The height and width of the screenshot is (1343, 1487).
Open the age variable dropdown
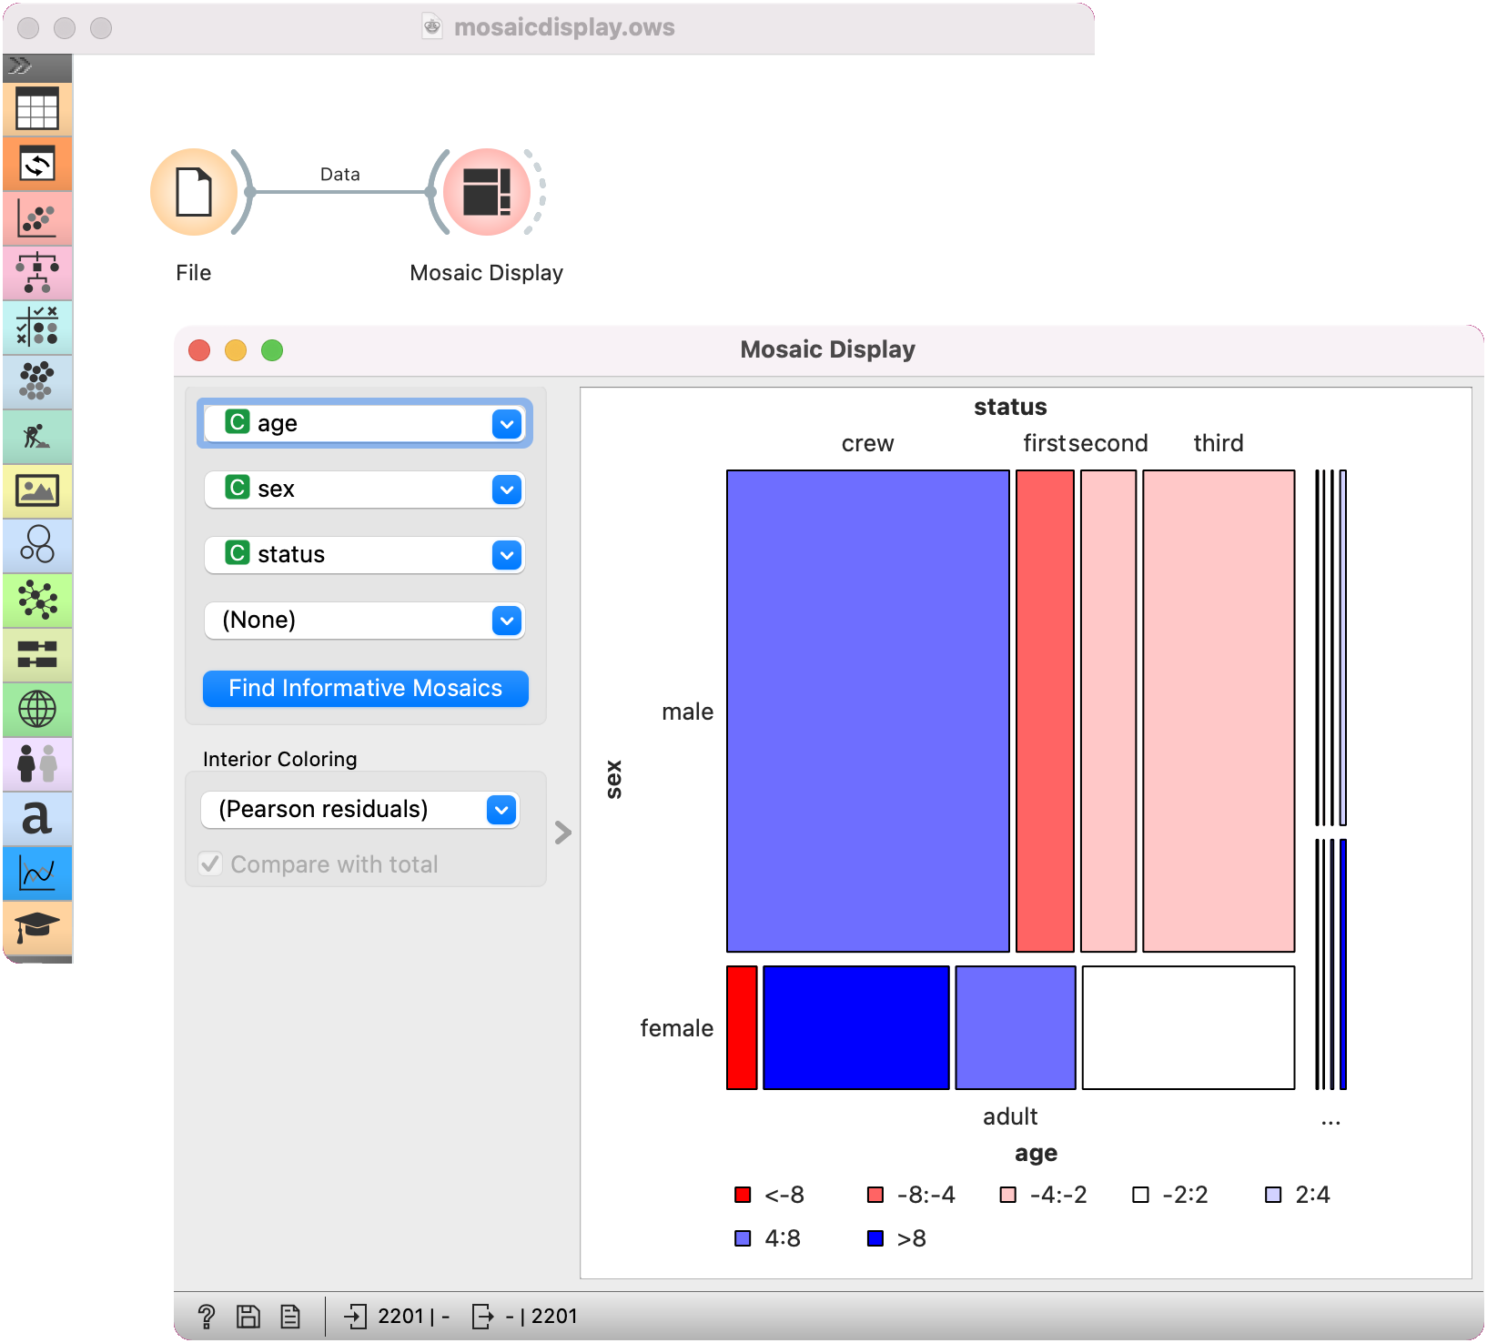click(365, 424)
